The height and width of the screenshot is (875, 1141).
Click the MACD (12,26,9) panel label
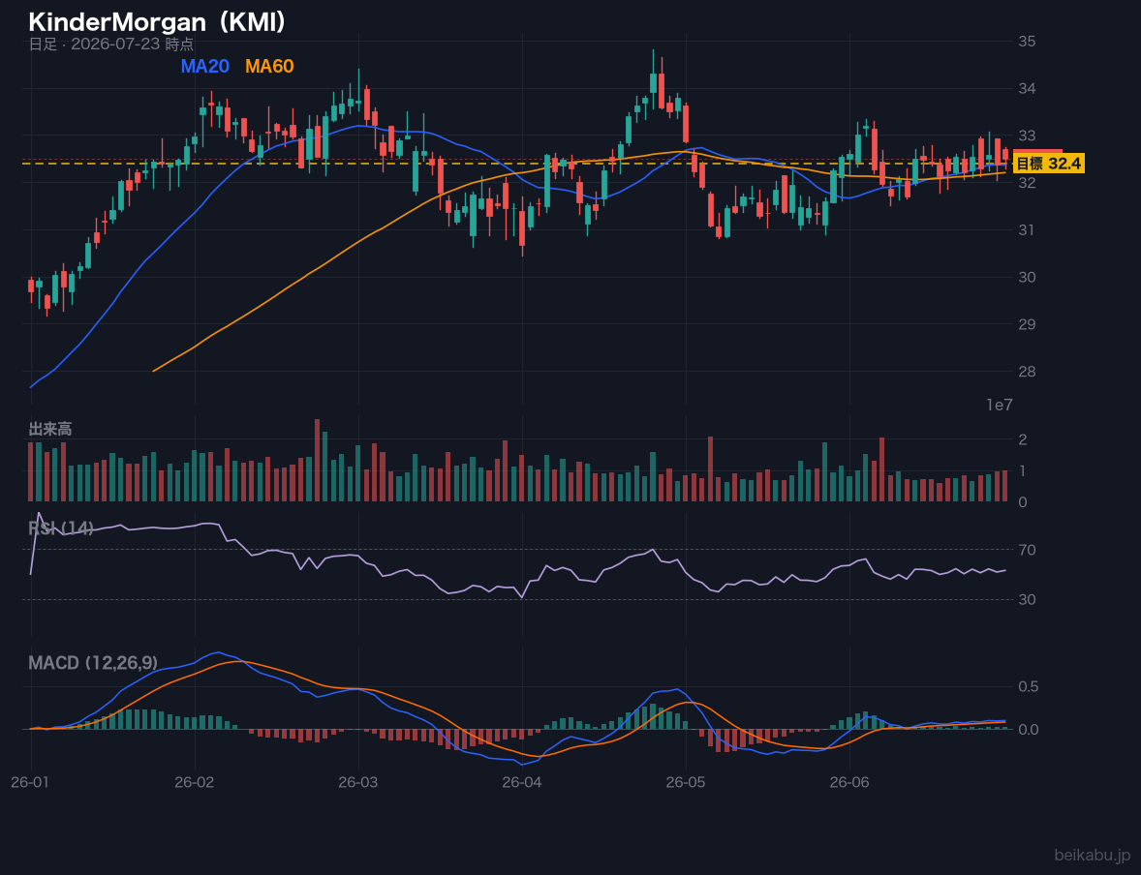[93, 663]
